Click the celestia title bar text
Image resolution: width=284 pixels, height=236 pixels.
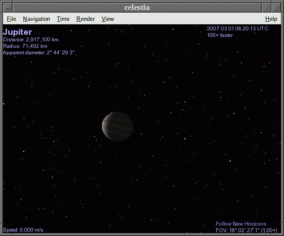pyautogui.click(x=137, y=7)
